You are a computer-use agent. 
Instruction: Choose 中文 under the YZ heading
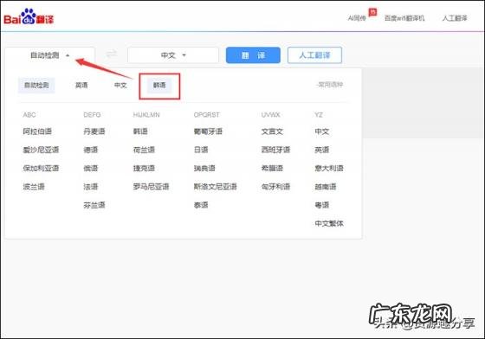[x=322, y=131]
